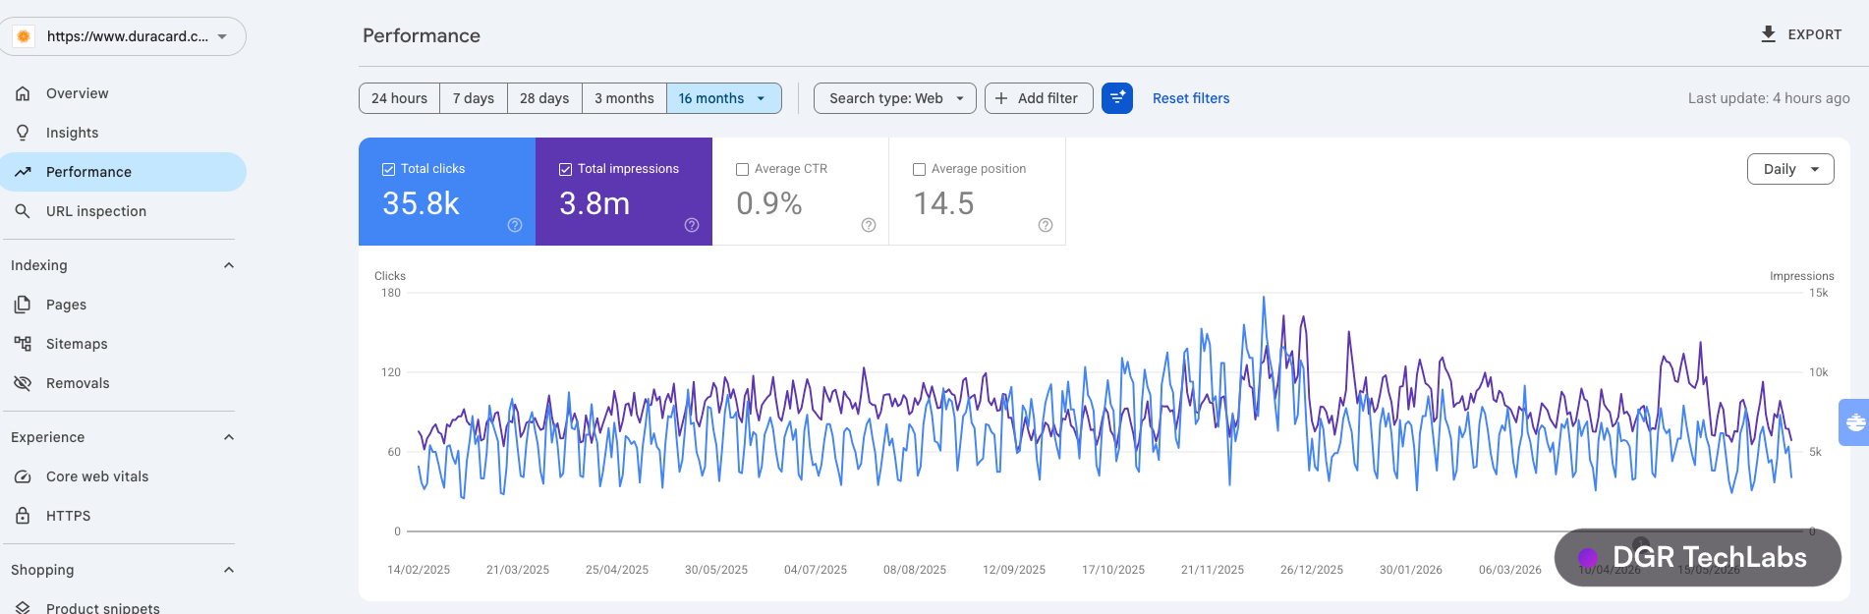Image resolution: width=1869 pixels, height=614 pixels.
Task: Click the Removals crossed-eye icon
Action: [x=23, y=383]
